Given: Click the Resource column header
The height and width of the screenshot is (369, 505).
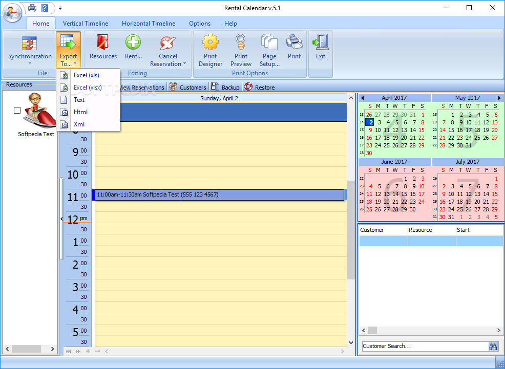Looking at the screenshot, I should (432, 230).
